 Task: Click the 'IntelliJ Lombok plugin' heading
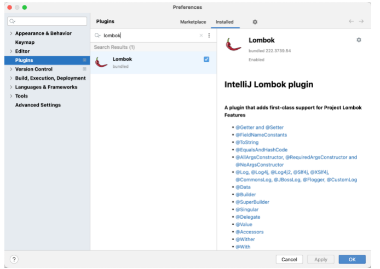[x=268, y=84]
